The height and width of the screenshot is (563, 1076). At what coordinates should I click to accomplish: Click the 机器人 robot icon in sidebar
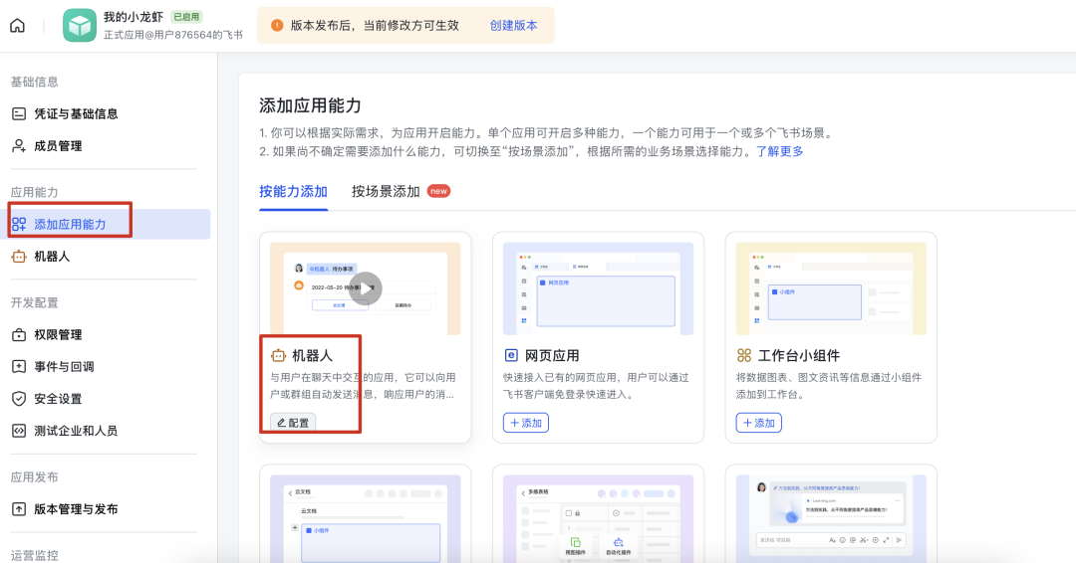pos(19,257)
